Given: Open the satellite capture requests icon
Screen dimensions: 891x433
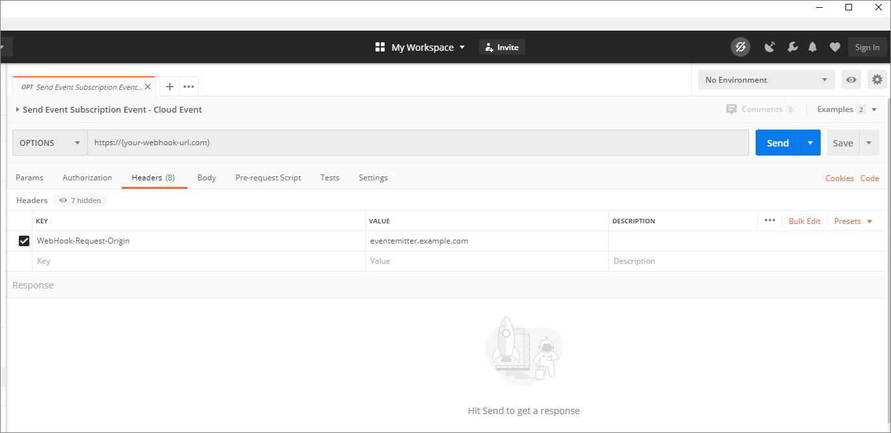Looking at the screenshot, I should point(770,47).
